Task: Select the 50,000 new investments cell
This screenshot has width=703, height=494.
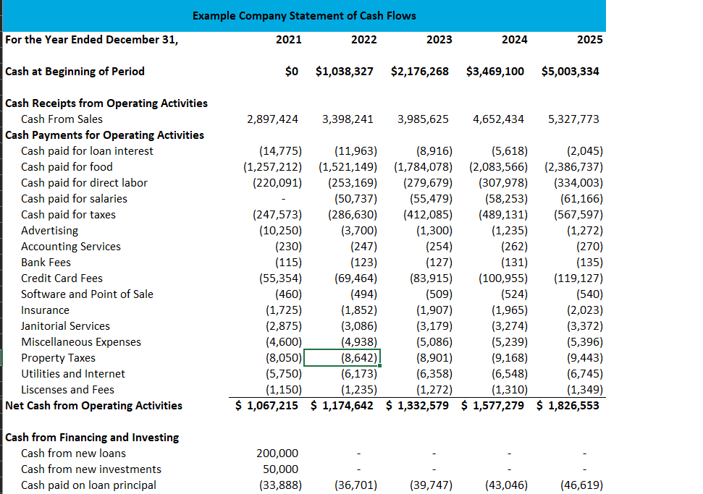Action: click(x=281, y=469)
